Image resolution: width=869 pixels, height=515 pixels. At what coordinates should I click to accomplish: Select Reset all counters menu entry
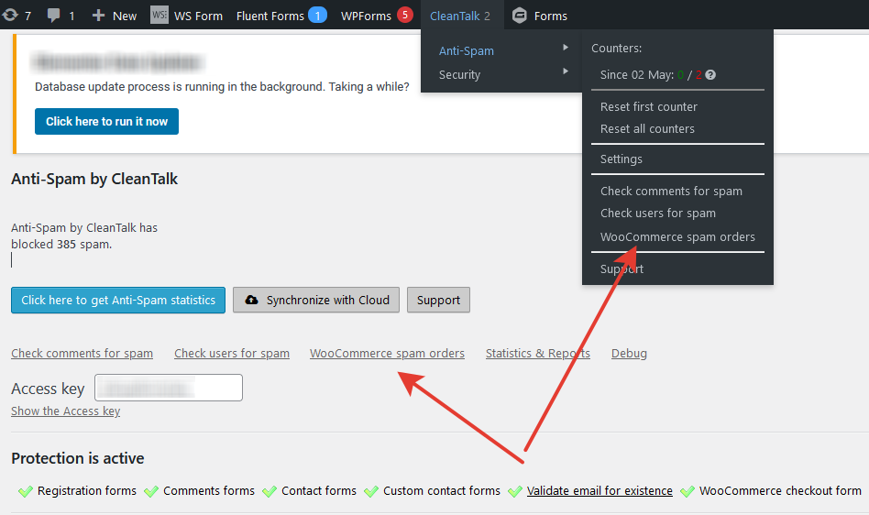647,129
